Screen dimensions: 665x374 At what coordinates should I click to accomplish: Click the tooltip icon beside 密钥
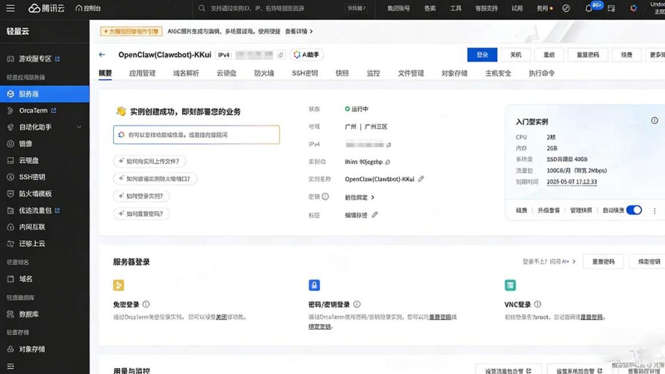[325, 196]
